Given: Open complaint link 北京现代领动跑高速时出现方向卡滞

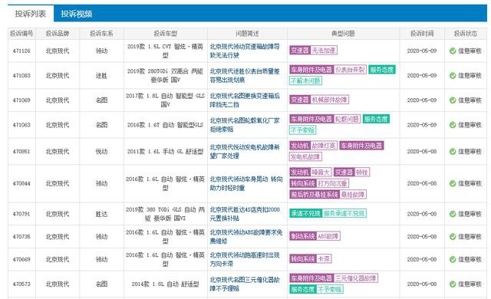Looking at the screenshot, I should [245, 259].
